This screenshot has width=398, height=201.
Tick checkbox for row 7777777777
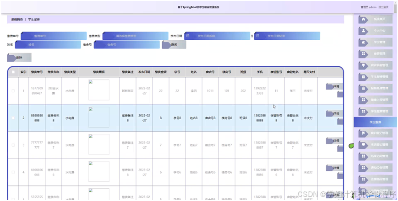click(x=13, y=145)
